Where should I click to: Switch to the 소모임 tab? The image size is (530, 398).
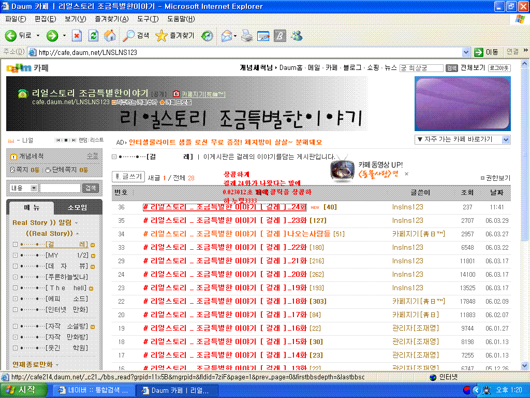[x=78, y=207]
